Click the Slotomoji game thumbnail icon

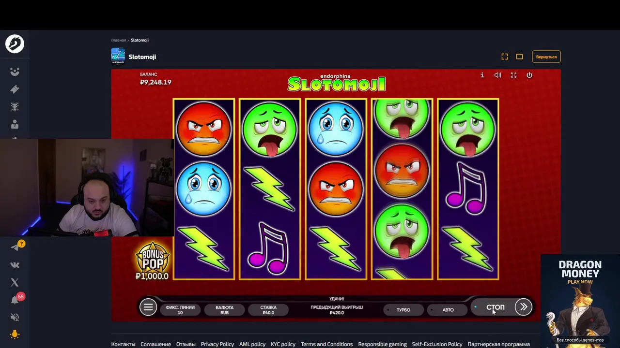coord(118,57)
